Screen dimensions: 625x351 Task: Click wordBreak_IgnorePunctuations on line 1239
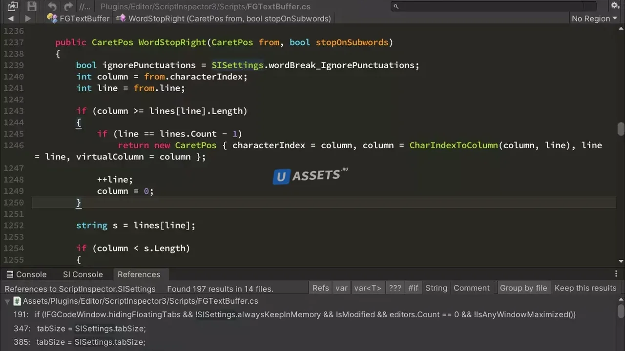(341, 65)
